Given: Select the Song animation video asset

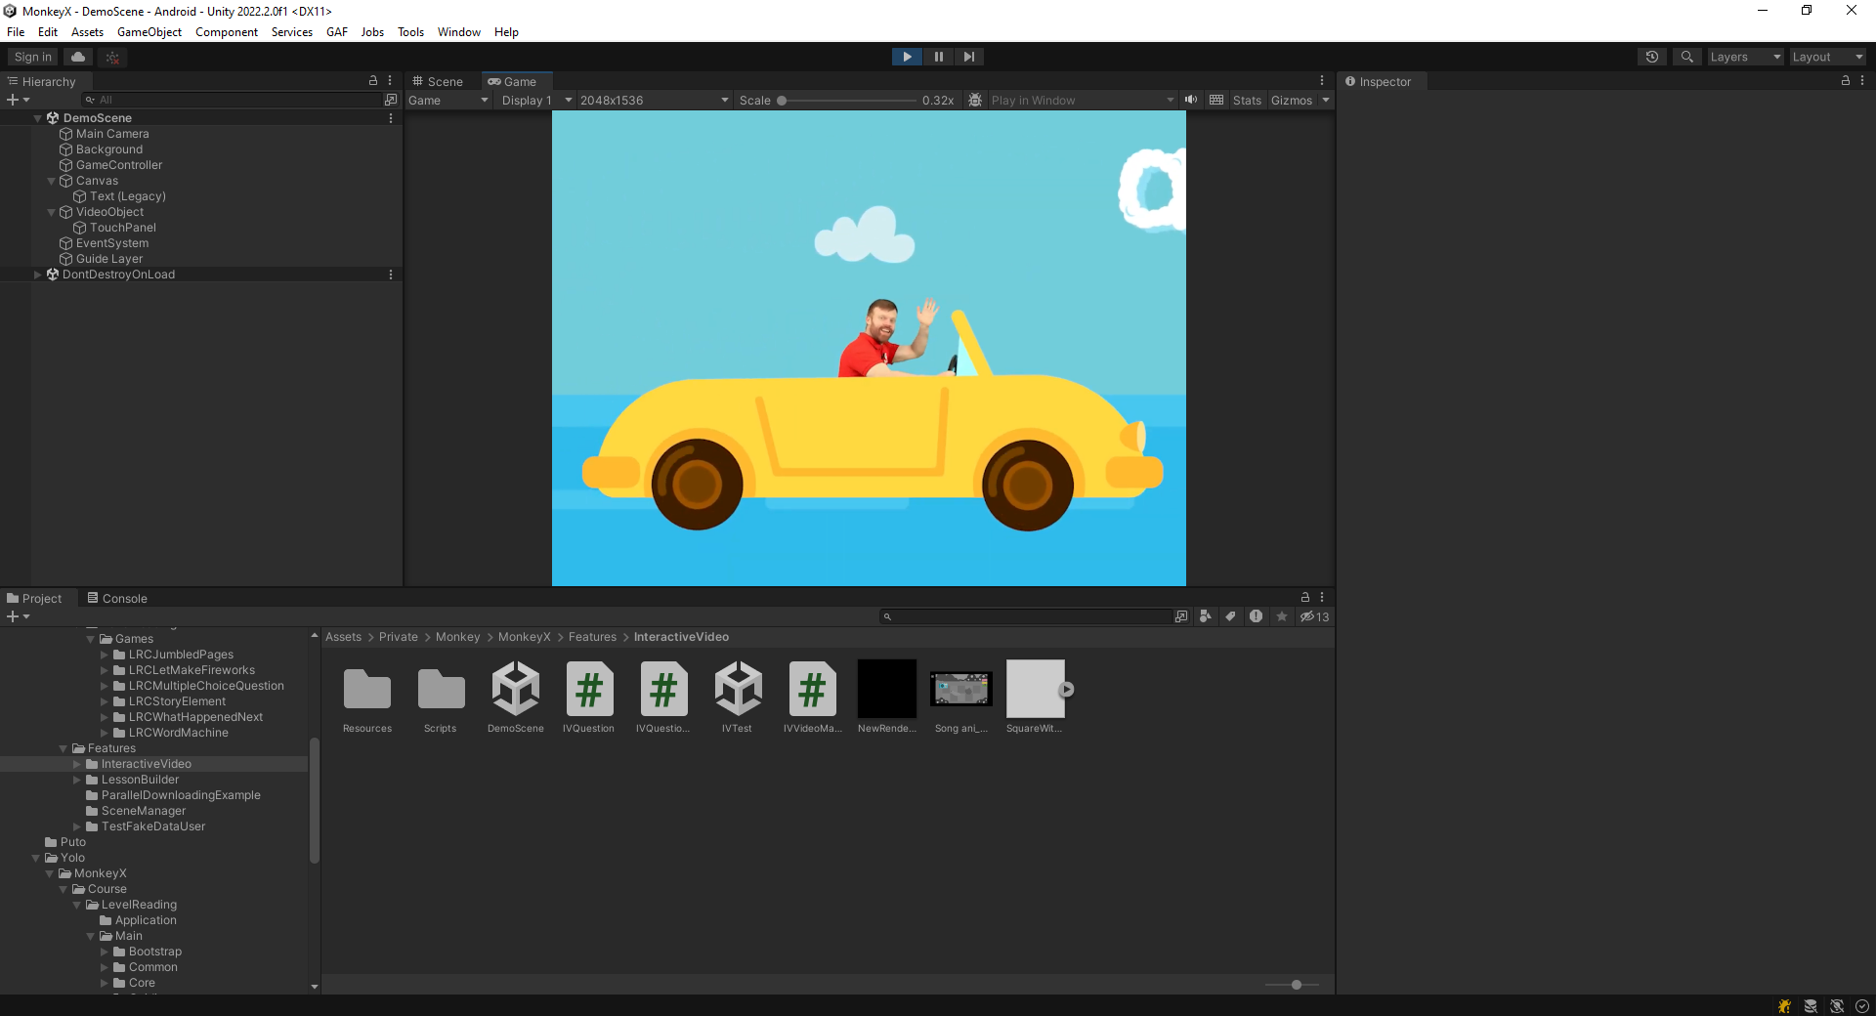Looking at the screenshot, I should point(961,698).
